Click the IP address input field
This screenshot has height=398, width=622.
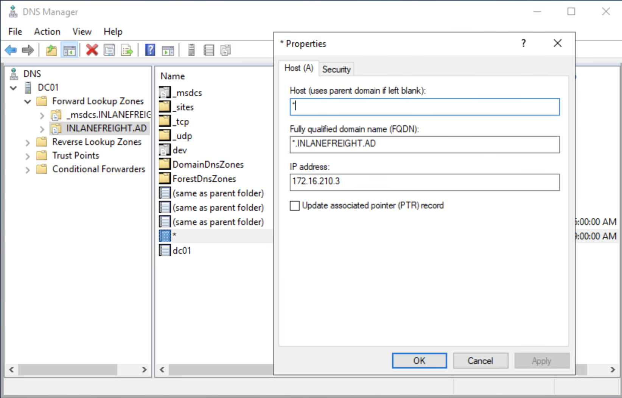coord(424,182)
